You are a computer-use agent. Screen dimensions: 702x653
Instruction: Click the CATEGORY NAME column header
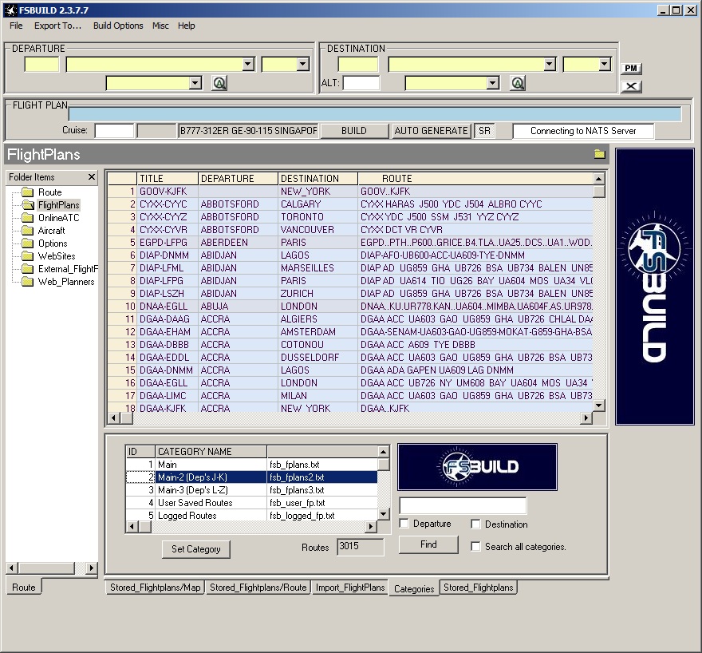pos(211,452)
